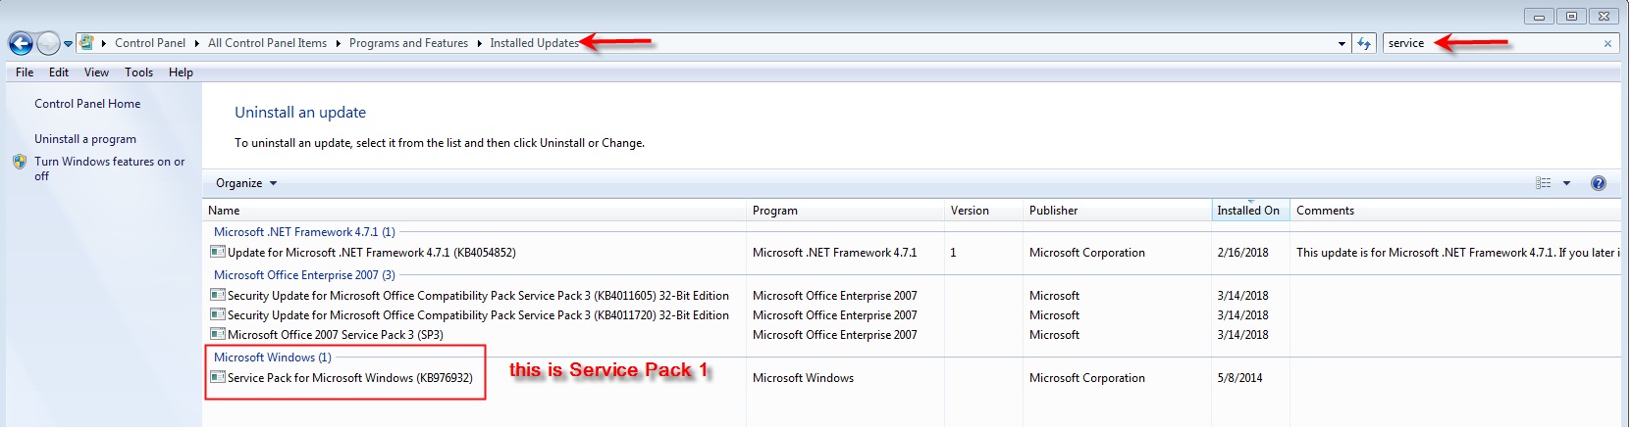Click the address bar refresh icon
1631x430 pixels.
(x=1364, y=43)
